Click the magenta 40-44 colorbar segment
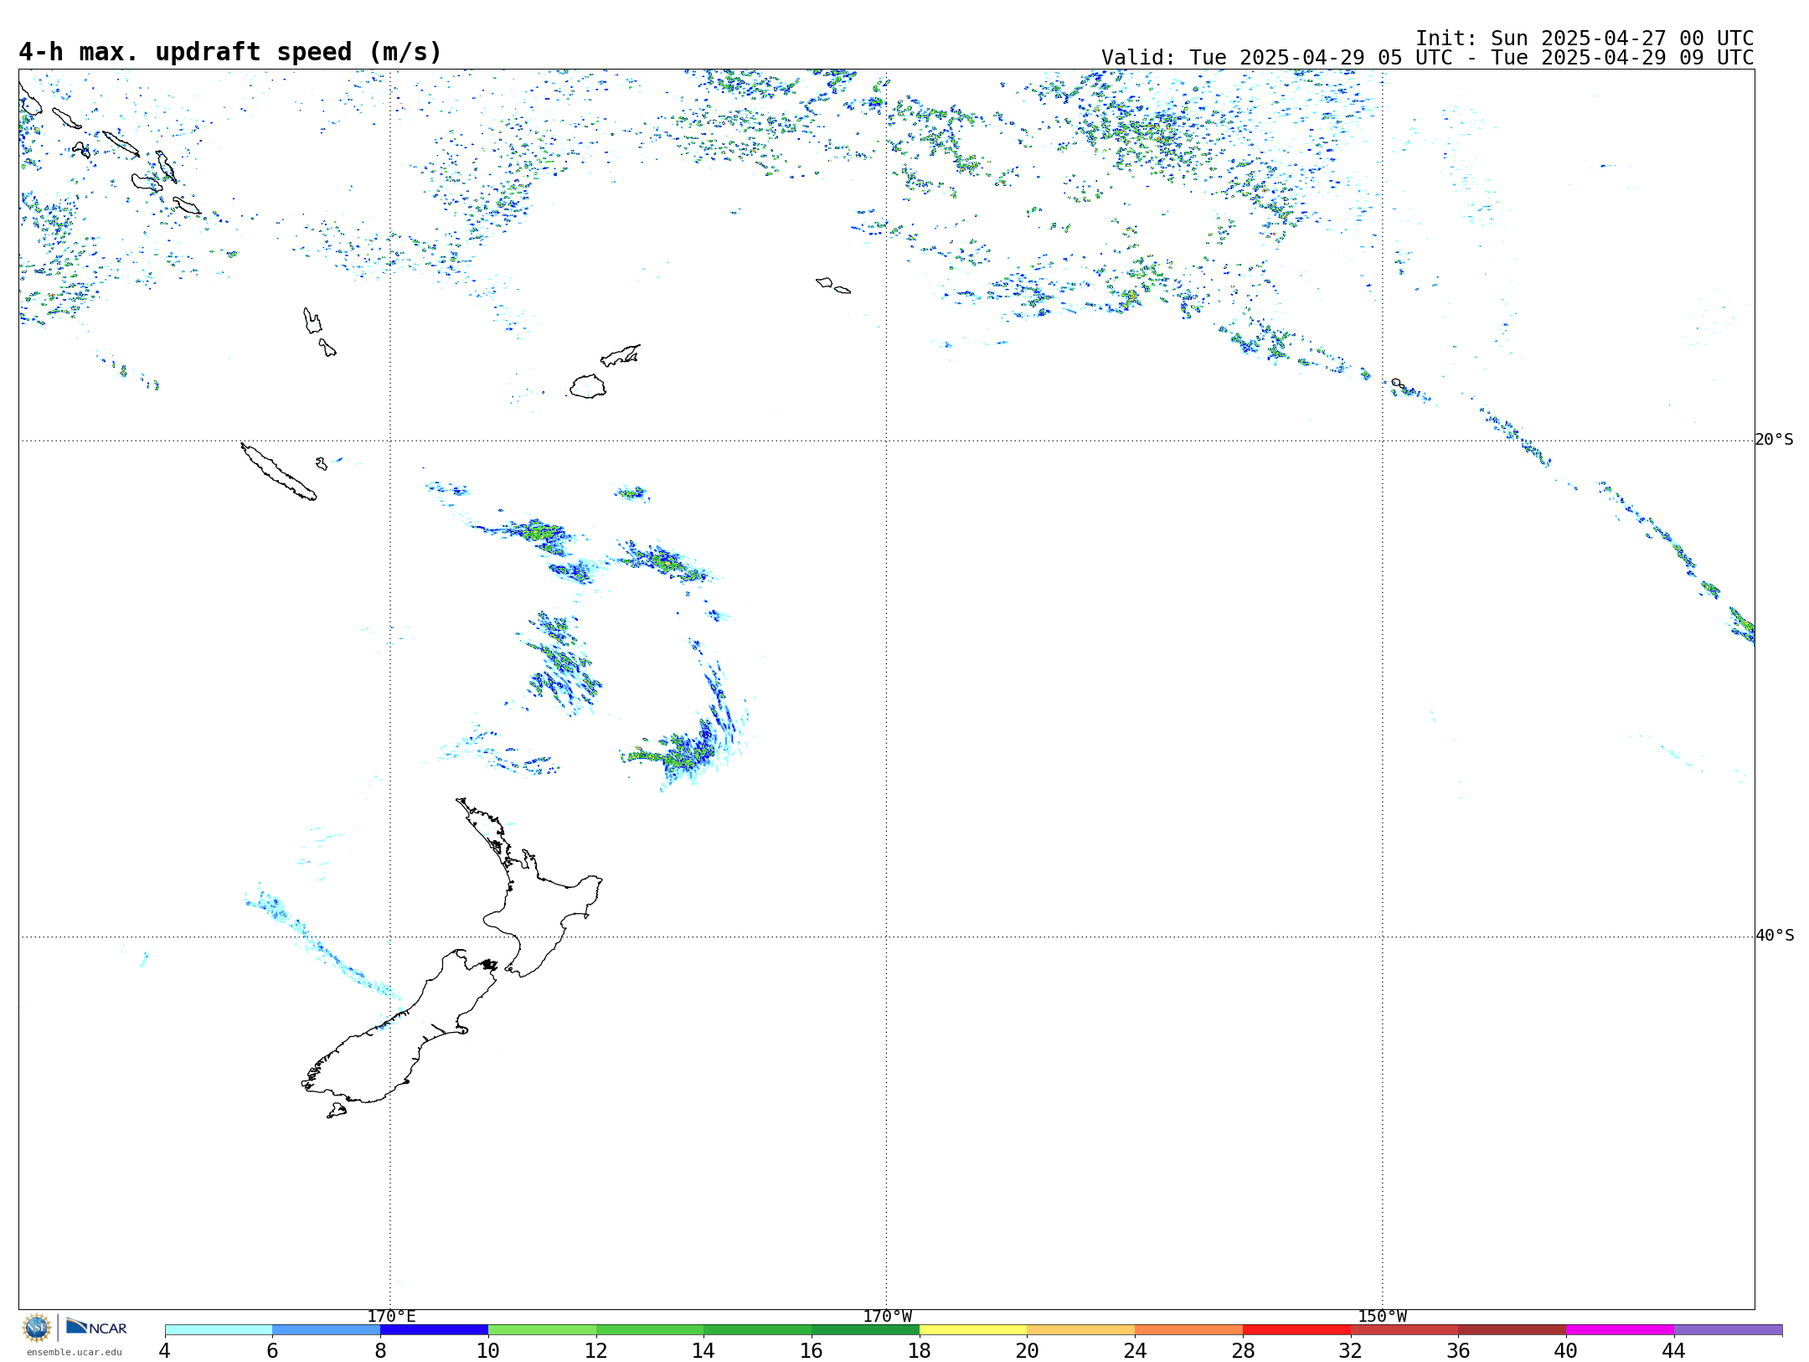Screen dimensions: 1809x1362 pos(1620,1330)
